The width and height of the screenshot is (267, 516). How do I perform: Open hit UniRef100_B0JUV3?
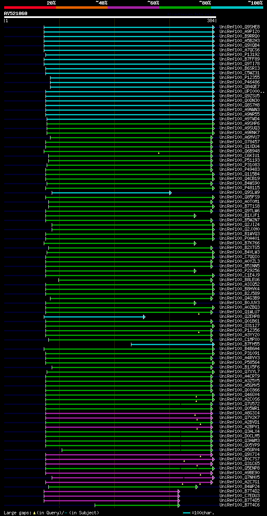[239, 303]
